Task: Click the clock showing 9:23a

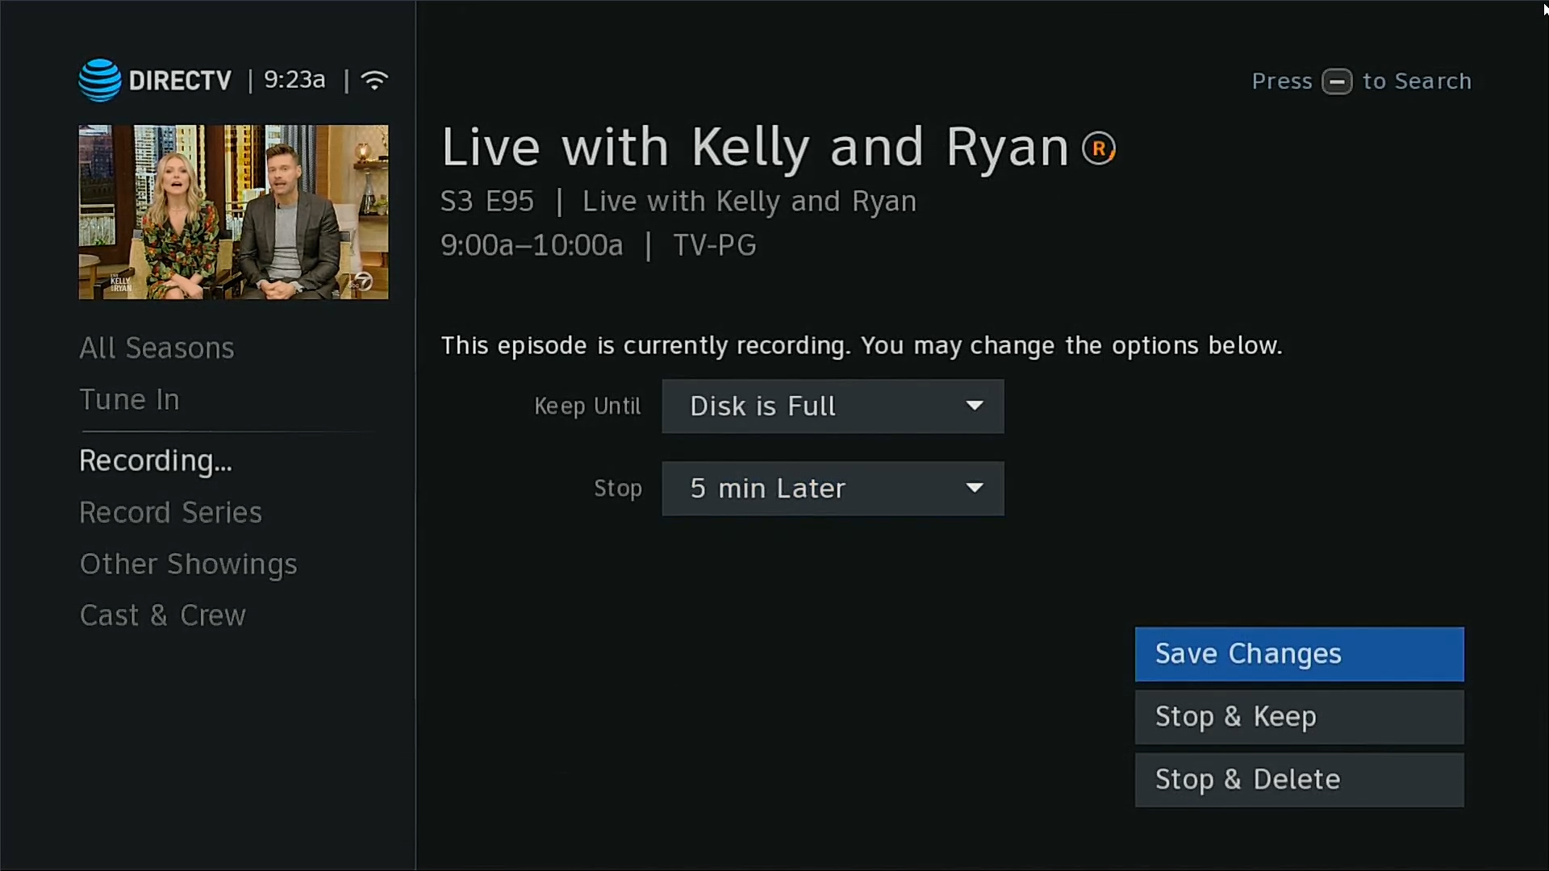Action: click(293, 80)
